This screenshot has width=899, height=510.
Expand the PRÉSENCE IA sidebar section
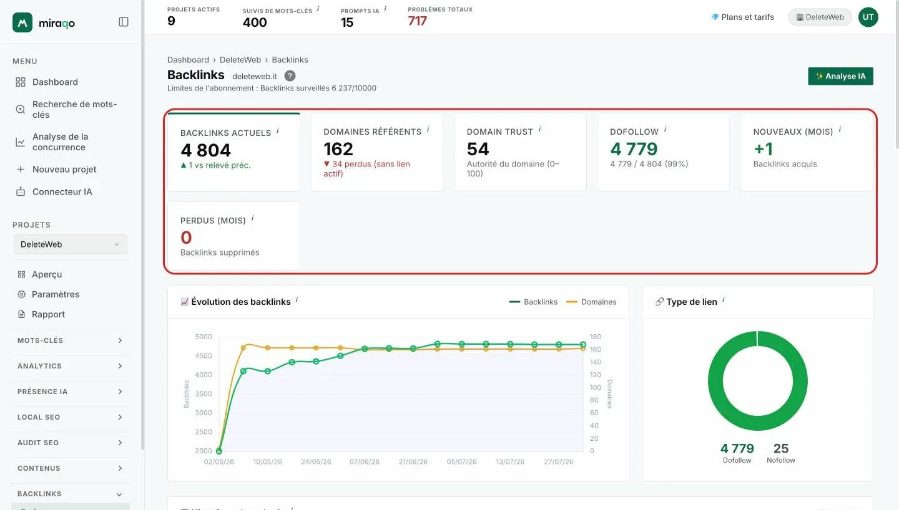(x=71, y=392)
